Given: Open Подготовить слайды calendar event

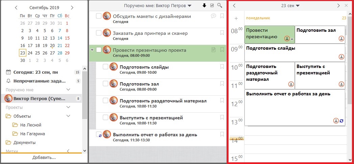Looking at the screenshot, I should (x=294, y=53).
